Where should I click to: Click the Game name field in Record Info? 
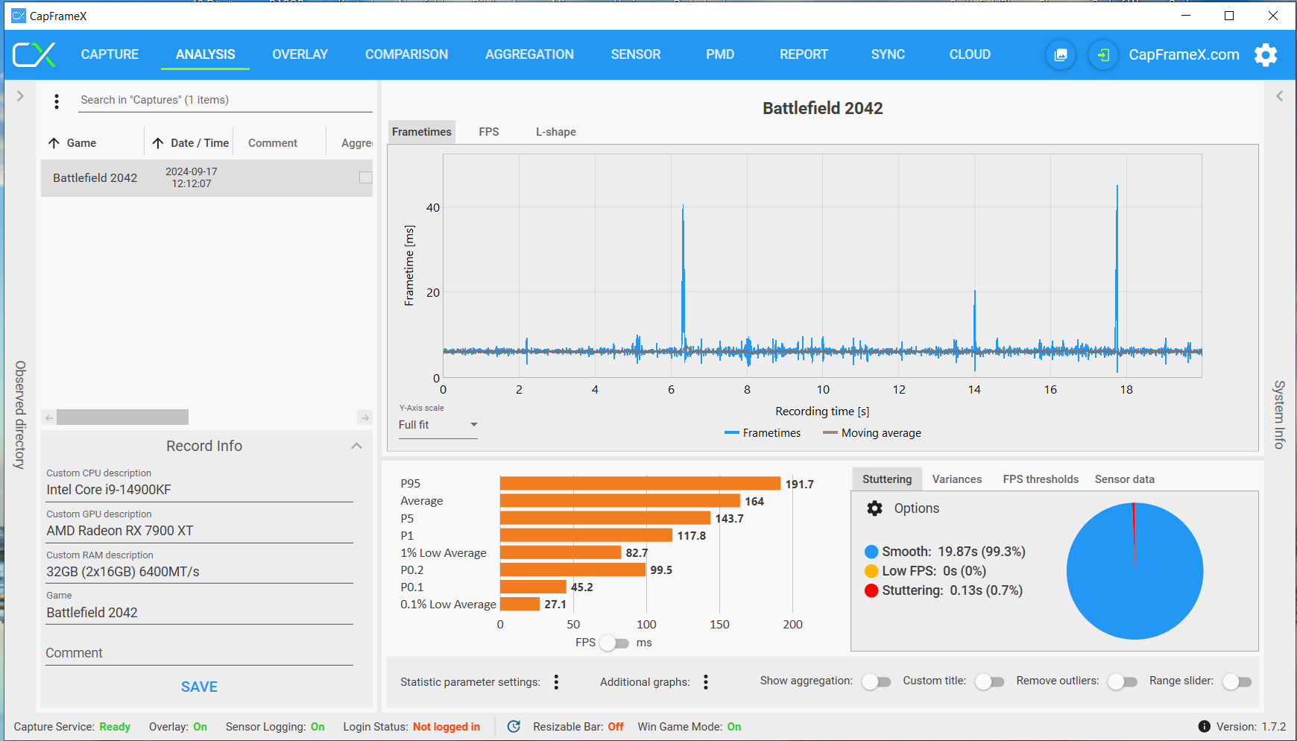coord(200,613)
